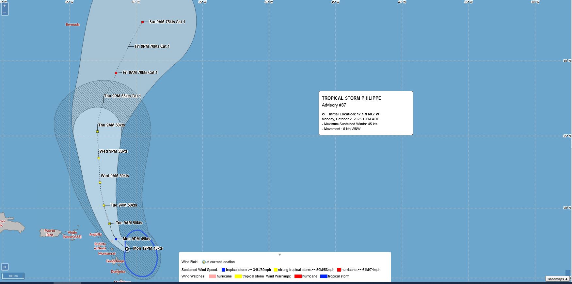Select the yellow Wed 9PM forecast marker

coord(99,158)
